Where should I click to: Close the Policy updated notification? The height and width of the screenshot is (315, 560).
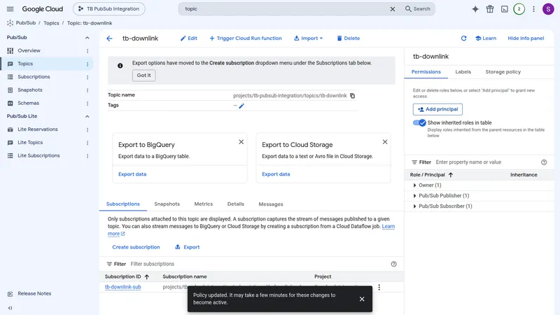point(362,299)
